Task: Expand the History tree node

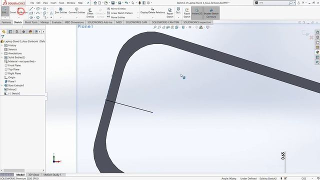Action: (x=2, y=45)
